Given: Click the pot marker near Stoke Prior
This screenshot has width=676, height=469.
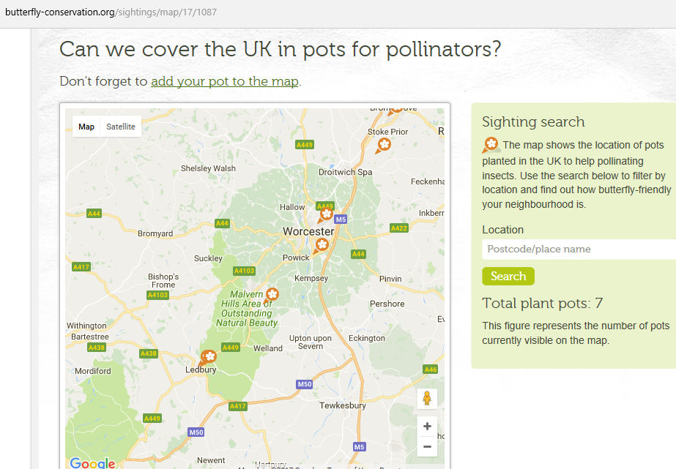Looking at the screenshot, I should coord(382,145).
